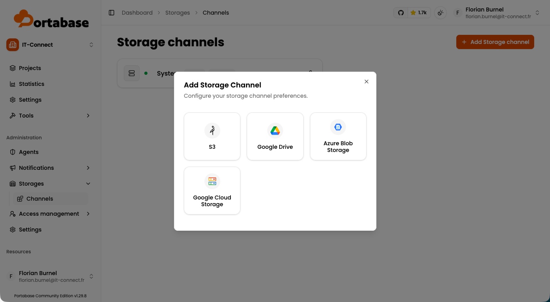Choose the S3 storage option
The height and width of the screenshot is (302, 550).
[x=212, y=137]
